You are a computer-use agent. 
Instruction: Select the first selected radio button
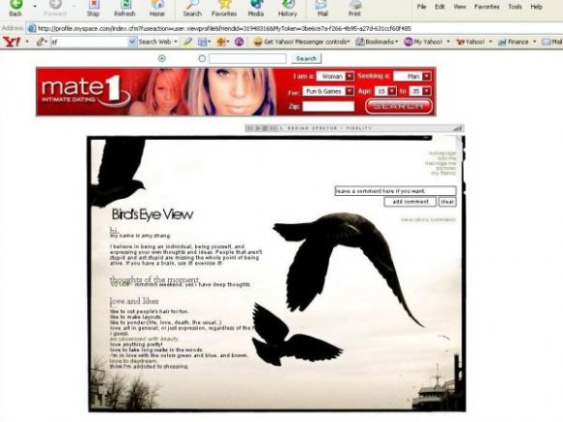click(162, 58)
